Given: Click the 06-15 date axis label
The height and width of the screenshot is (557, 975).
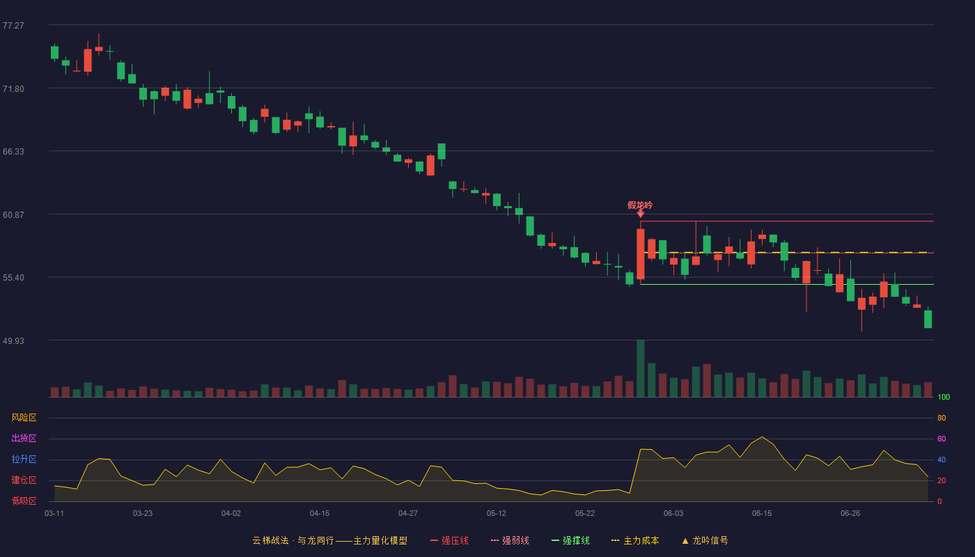Looking at the screenshot, I should click(x=762, y=513).
